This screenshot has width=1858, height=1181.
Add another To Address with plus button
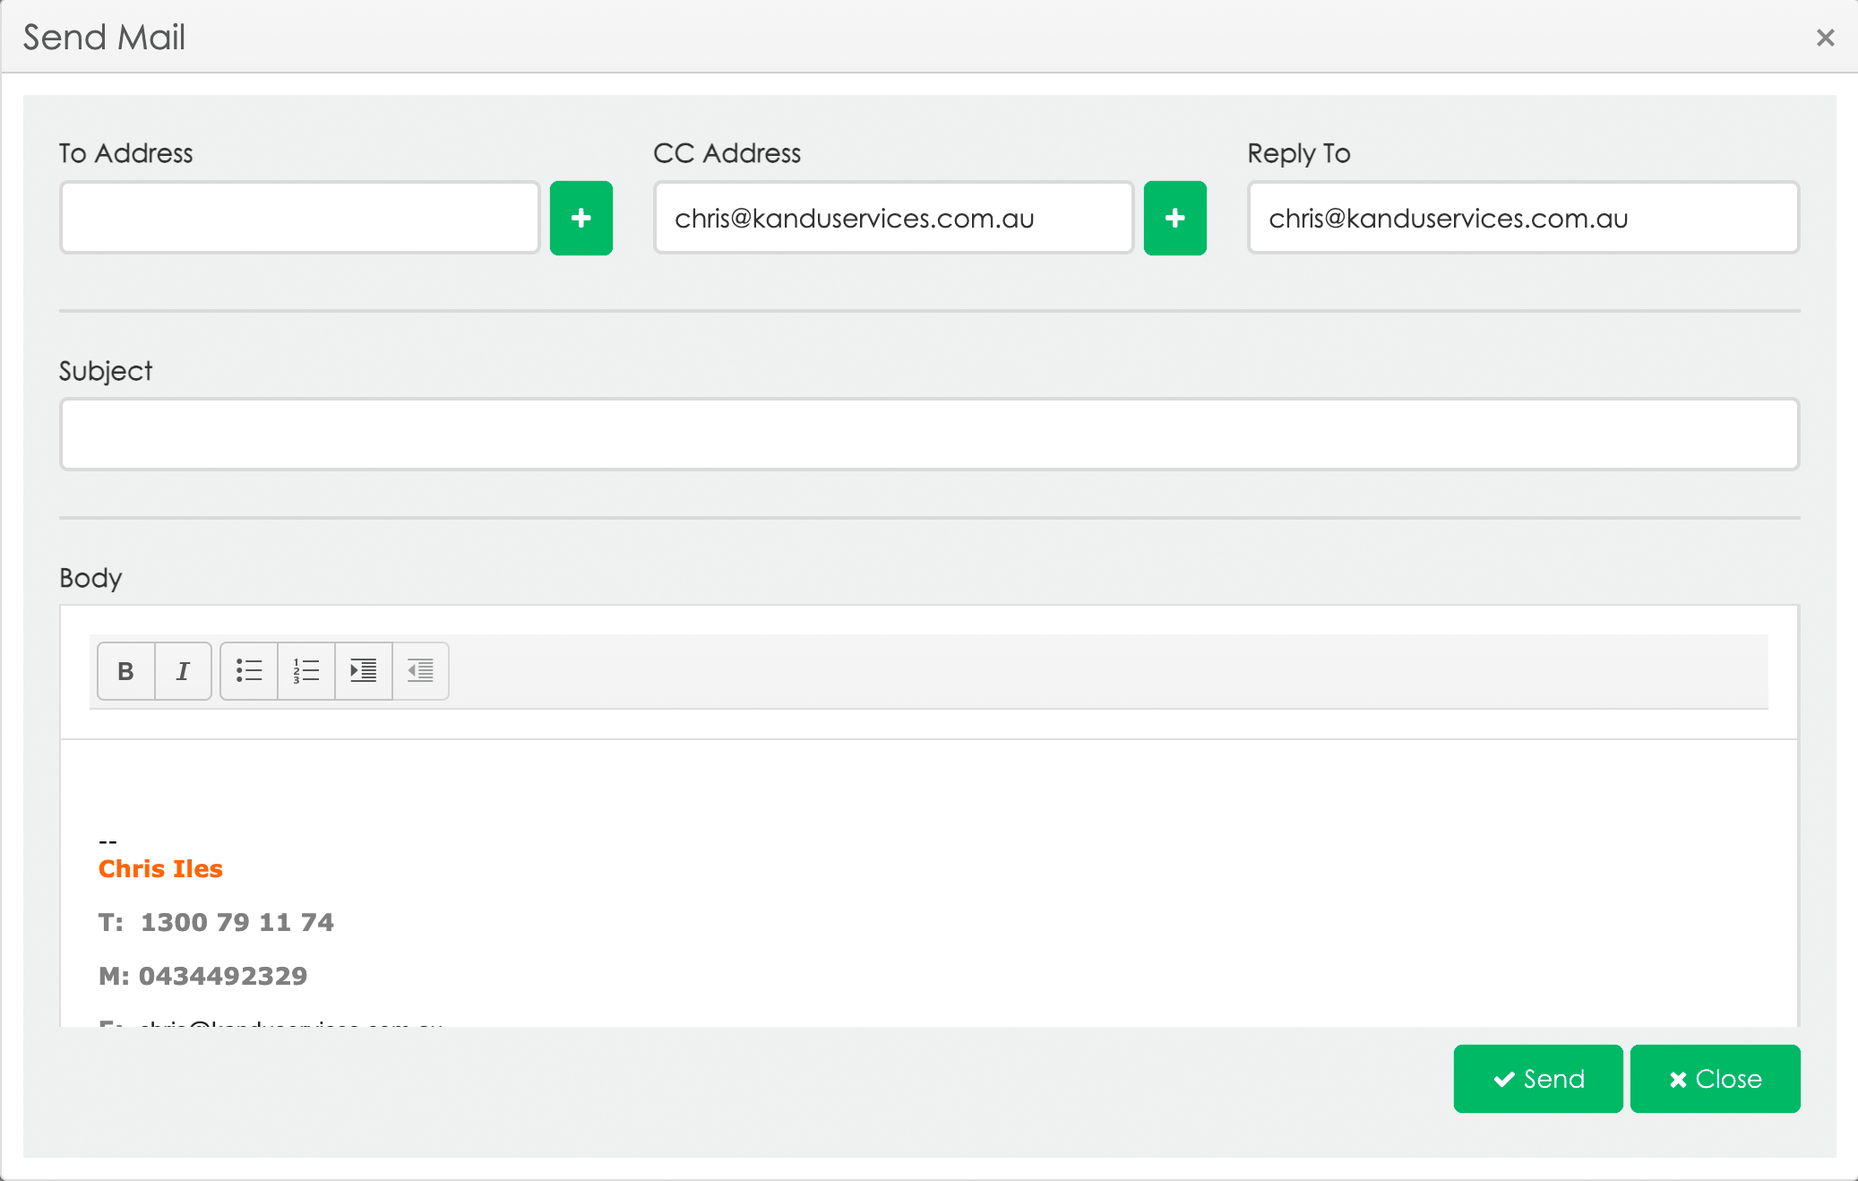[581, 219]
